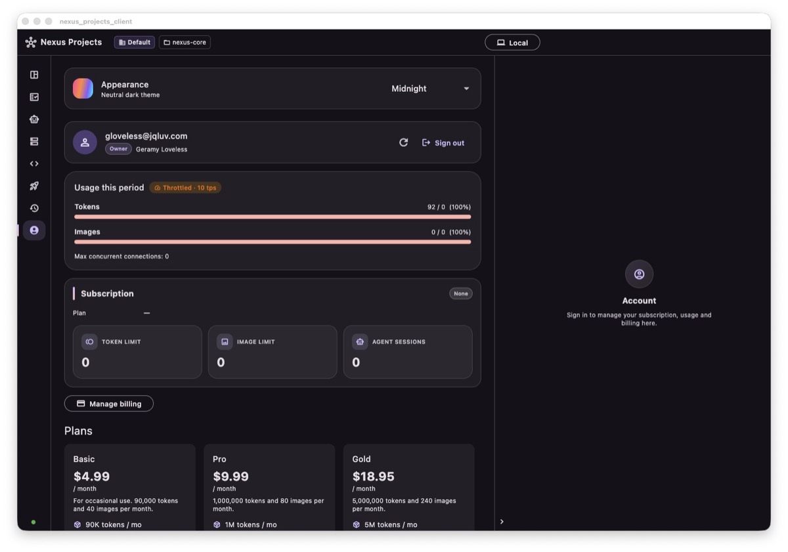Click the $4.99 Basic price
Viewport: 788px width, 552px height.
tap(92, 477)
